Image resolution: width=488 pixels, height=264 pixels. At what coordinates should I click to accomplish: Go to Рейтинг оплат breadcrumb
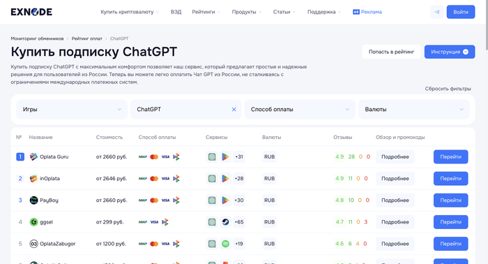point(87,38)
